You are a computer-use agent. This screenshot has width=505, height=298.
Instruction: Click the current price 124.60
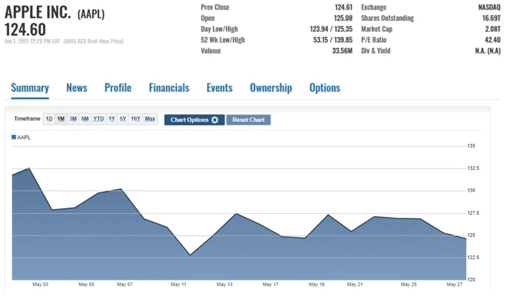tap(25, 30)
